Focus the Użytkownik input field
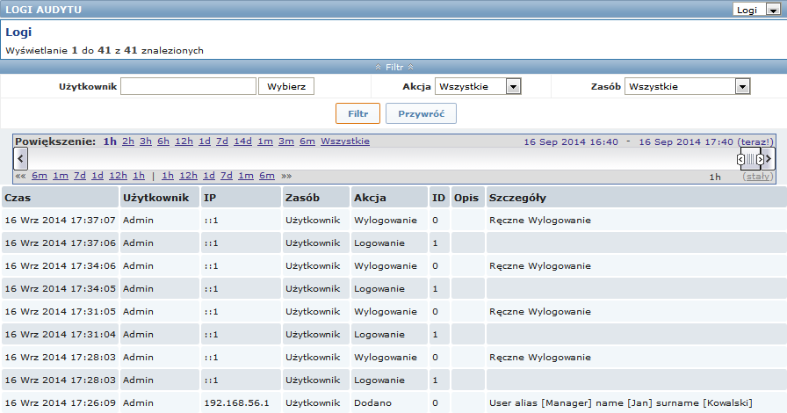Screen dimensions: 787x413 (x=188, y=86)
